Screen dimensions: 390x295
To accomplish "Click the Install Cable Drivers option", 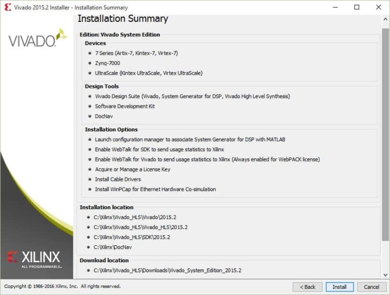I will [118, 179].
